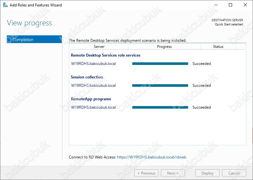Click the Session collection progress bar
Viewport: 253px width, 180px height.
160,85
